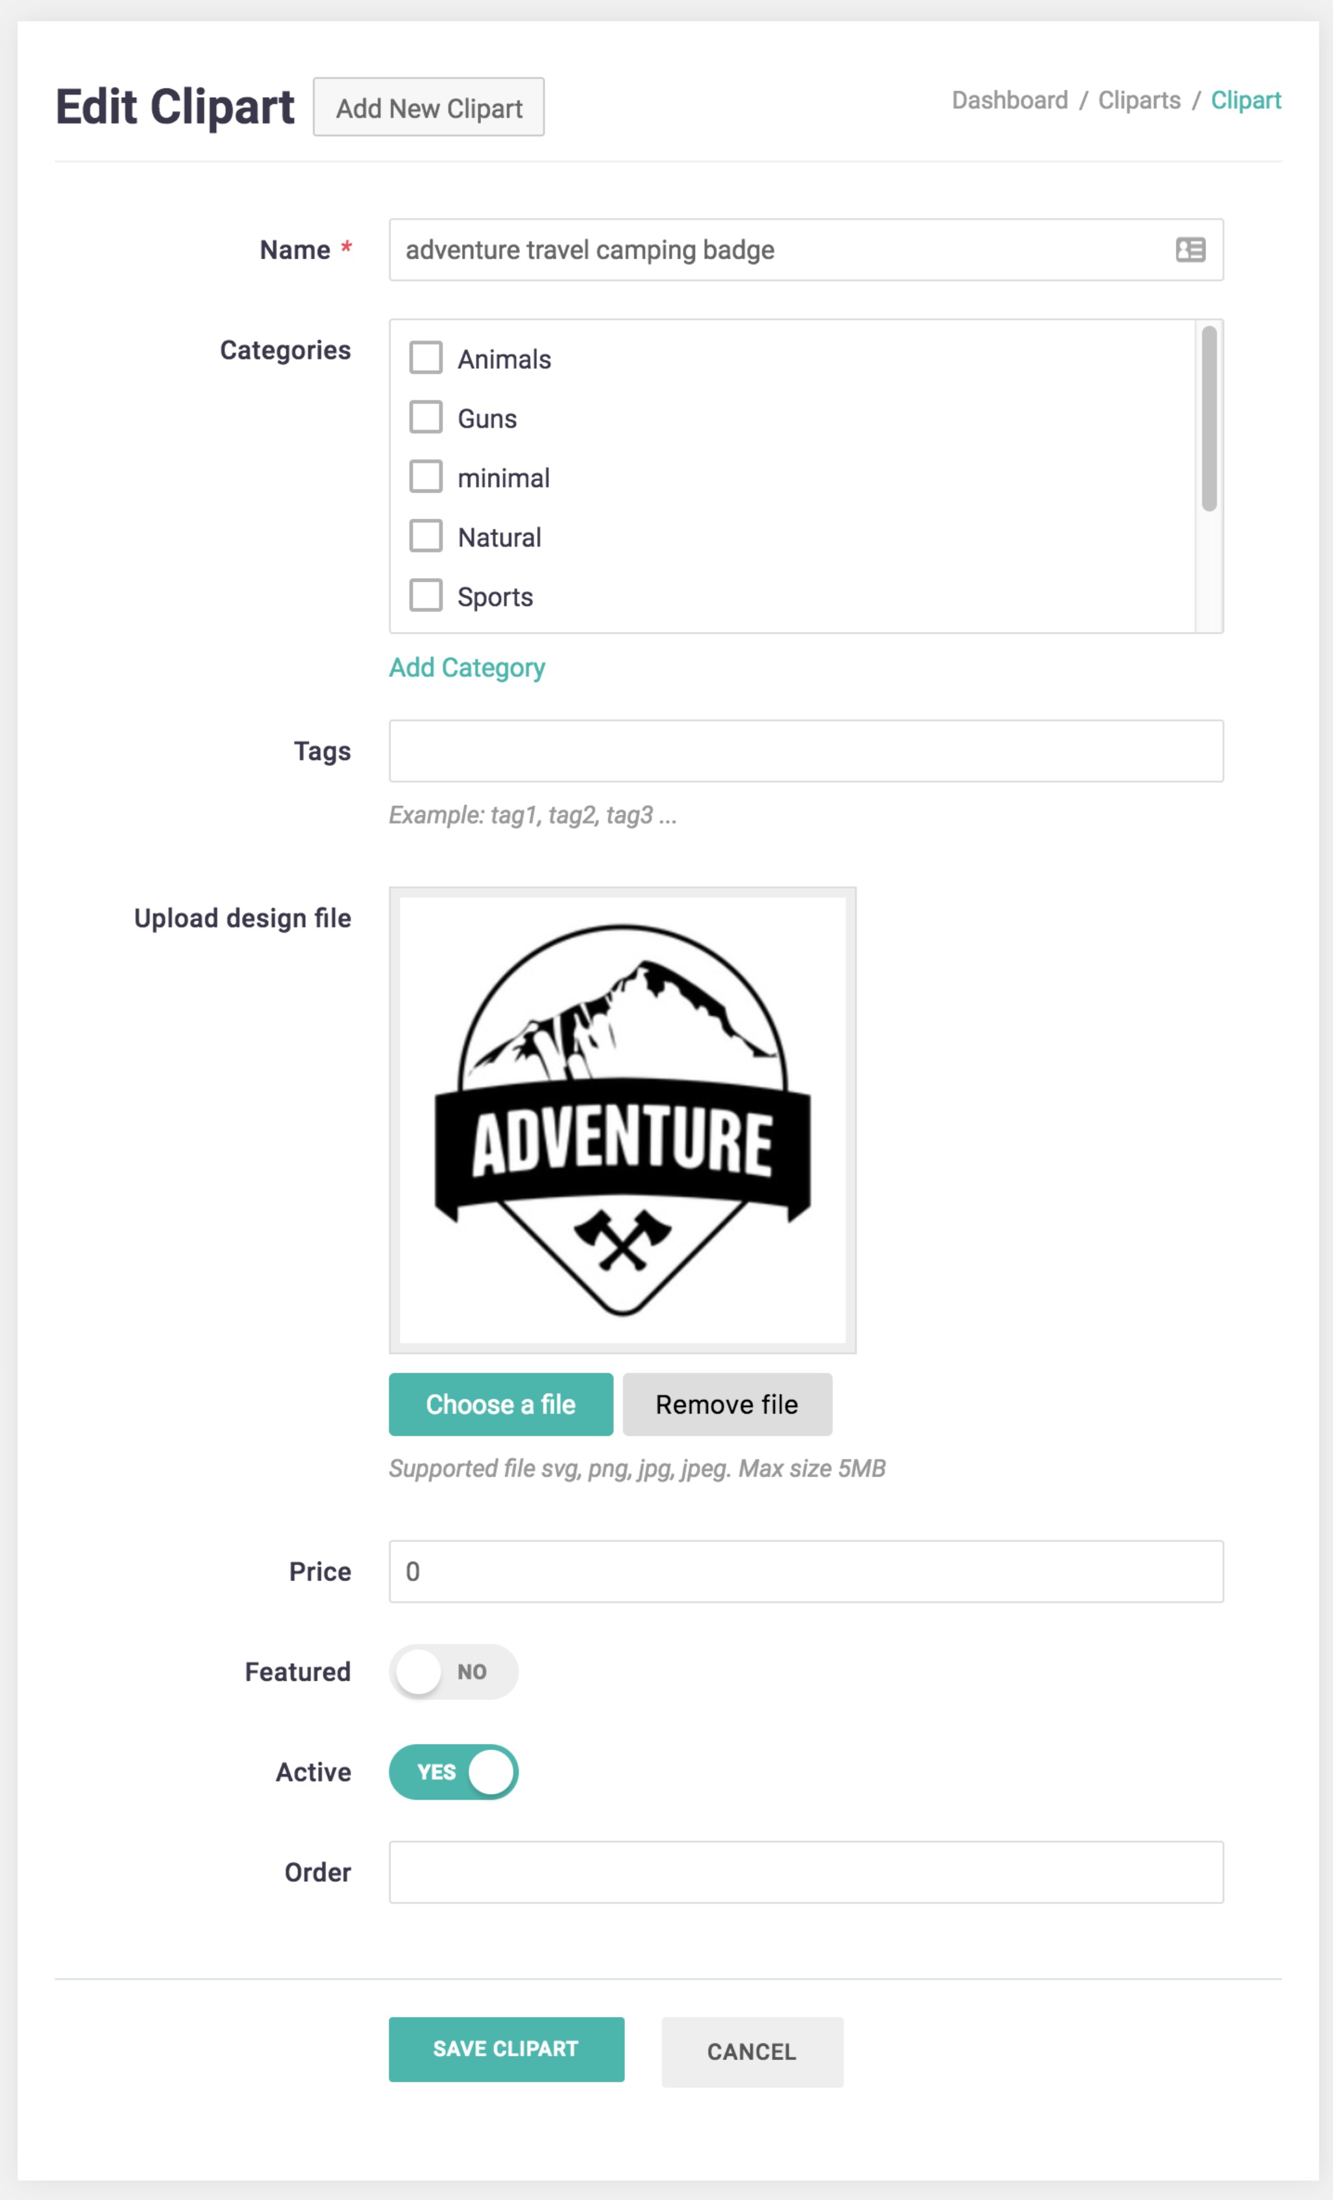Save the clipart with Save Clipart button
The height and width of the screenshot is (2200, 1333).
click(506, 2049)
